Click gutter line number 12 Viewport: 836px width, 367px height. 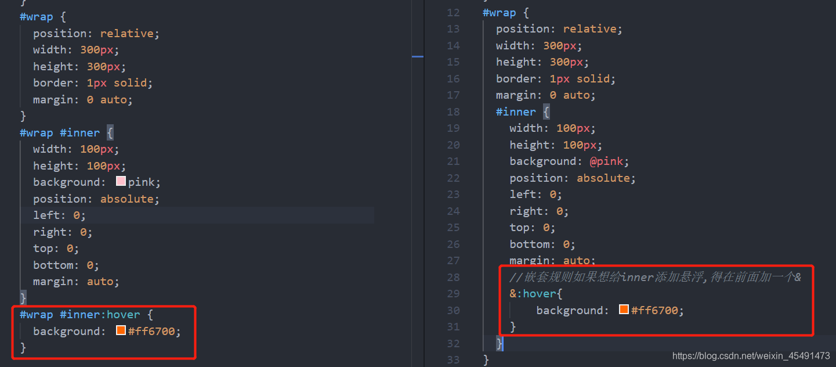(x=454, y=12)
